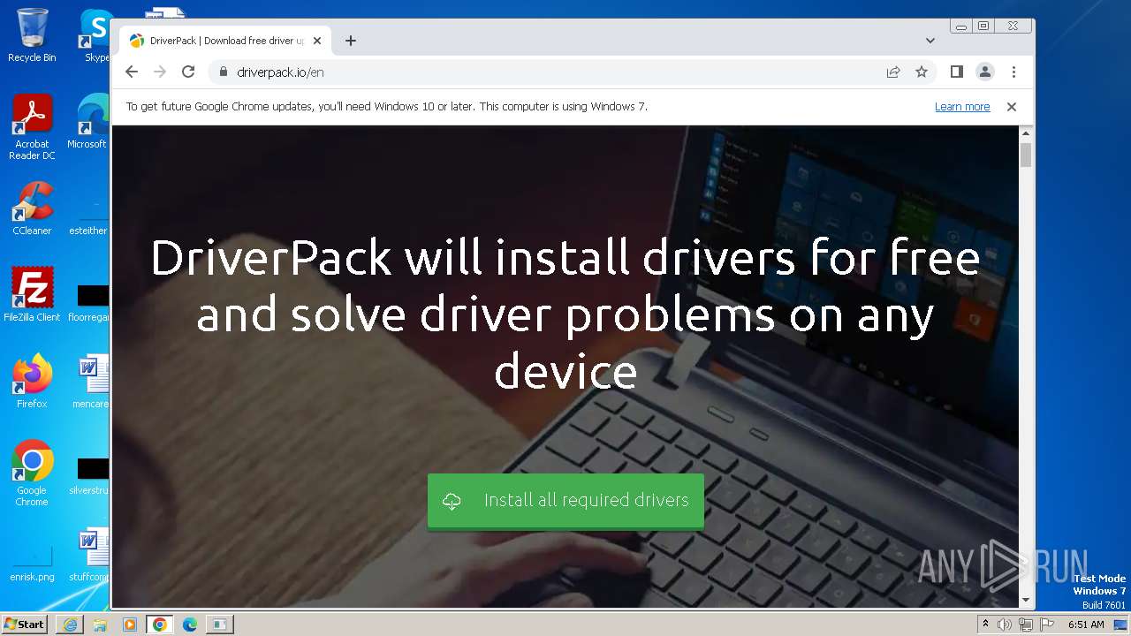Toggle Chrome side panel icon
1131x636 pixels.
tap(956, 72)
